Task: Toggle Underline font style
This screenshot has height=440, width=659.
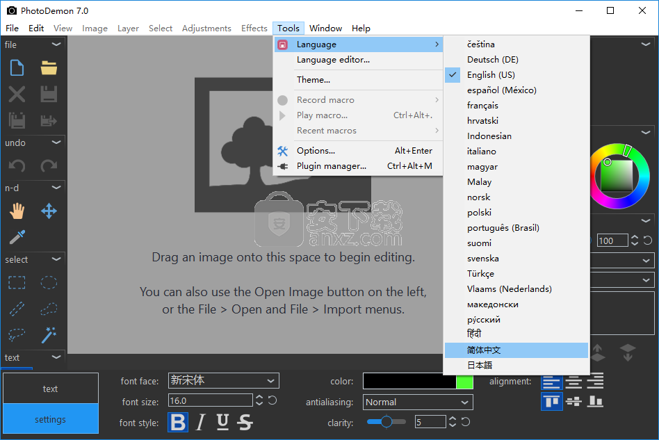Action: coord(222,422)
